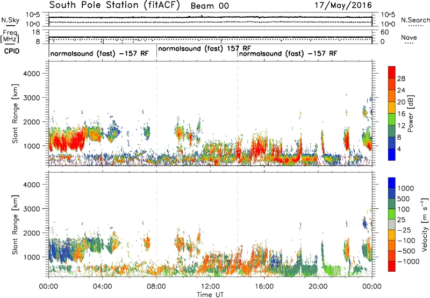Screen dimensions: 430x298
Task: Click the 18 tick label on frequency axis
Action: click(35, 32)
